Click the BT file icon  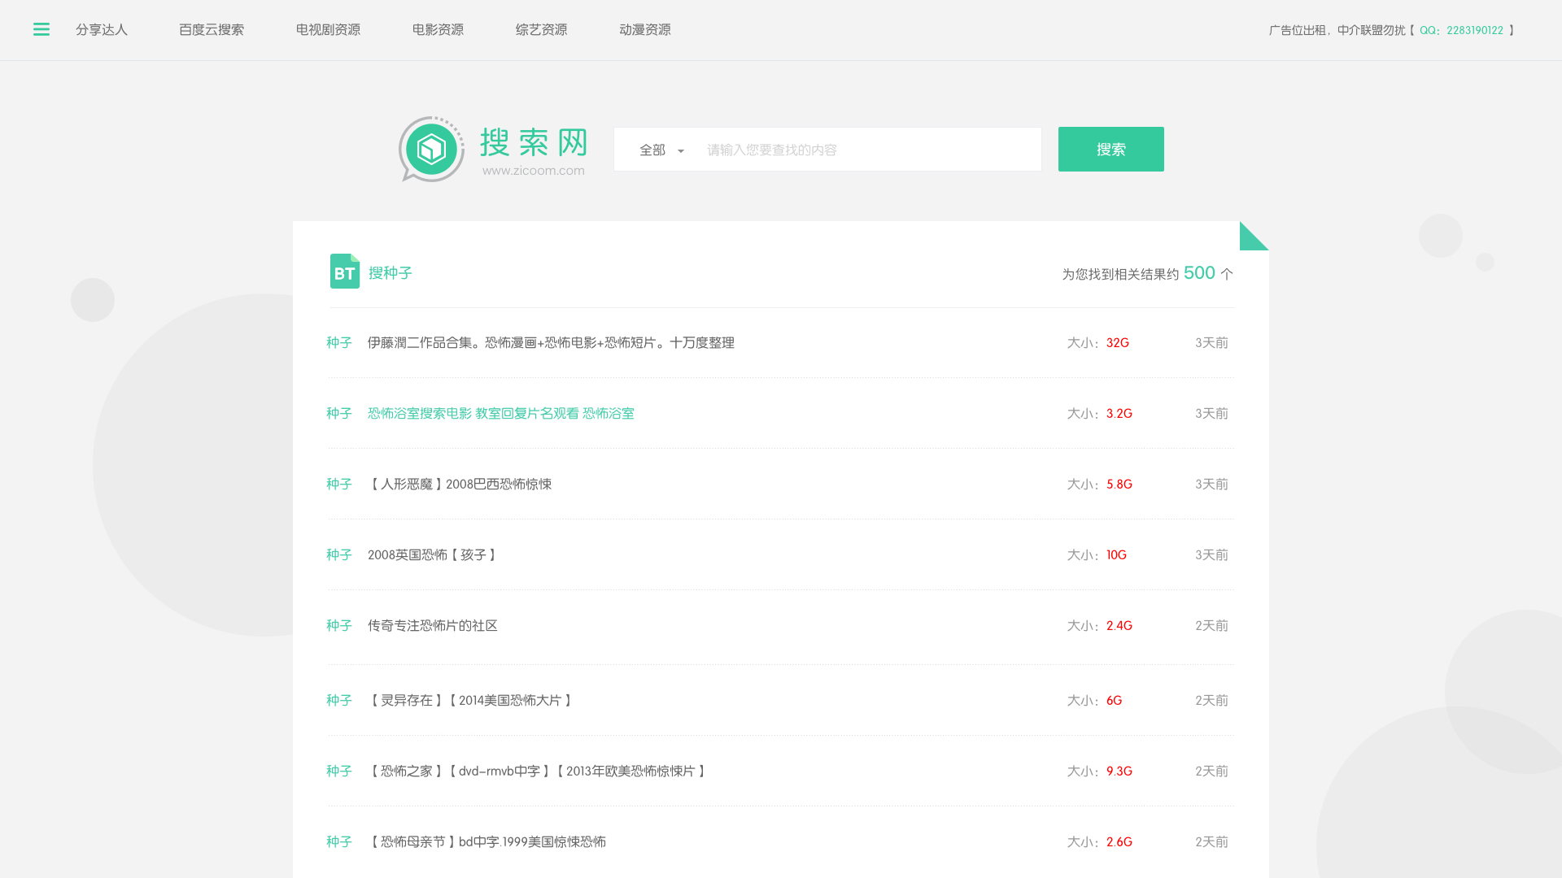[x=344, y=272]
